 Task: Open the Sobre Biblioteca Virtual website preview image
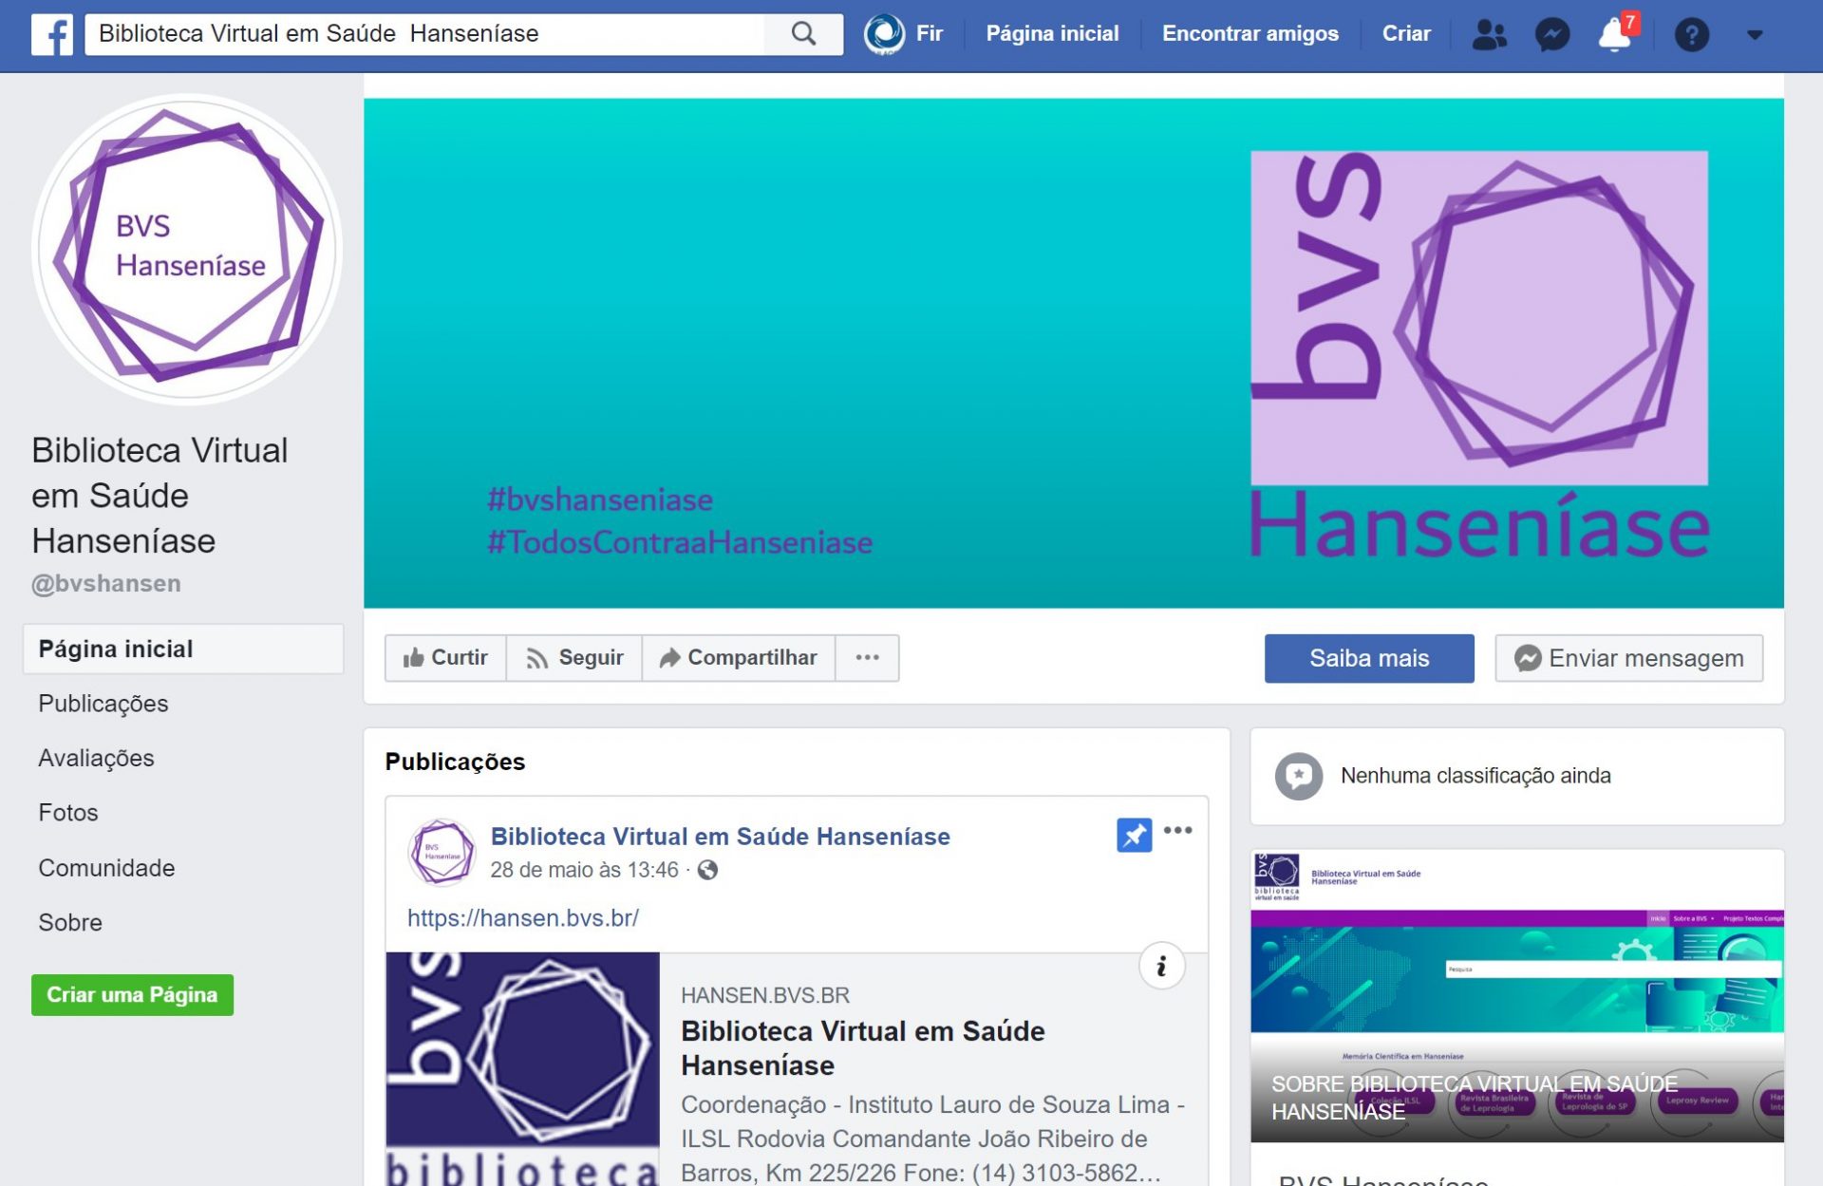pyautogui.click(x=1516, y=996)
